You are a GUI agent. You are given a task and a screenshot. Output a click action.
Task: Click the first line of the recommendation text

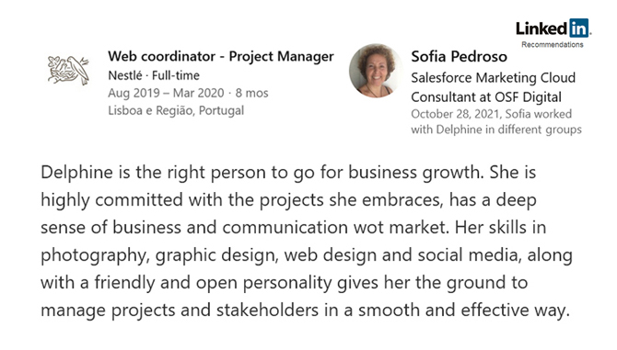click(288, 173)
